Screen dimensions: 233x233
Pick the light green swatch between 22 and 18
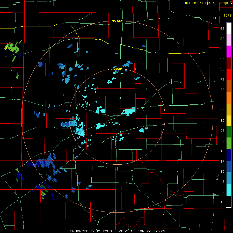click(229, 143)
